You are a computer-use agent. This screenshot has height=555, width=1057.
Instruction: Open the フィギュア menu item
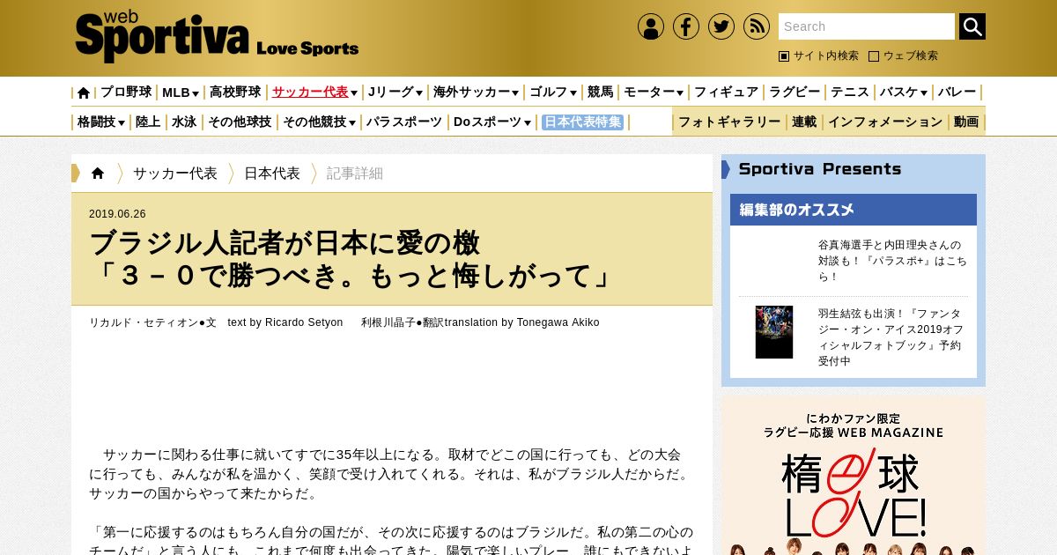(726, 92)
